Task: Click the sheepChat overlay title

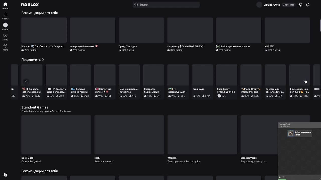Action: click(x=285, y=124)
